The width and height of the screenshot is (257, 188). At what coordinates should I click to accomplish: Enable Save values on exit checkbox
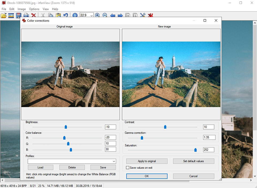coord(128,168)
